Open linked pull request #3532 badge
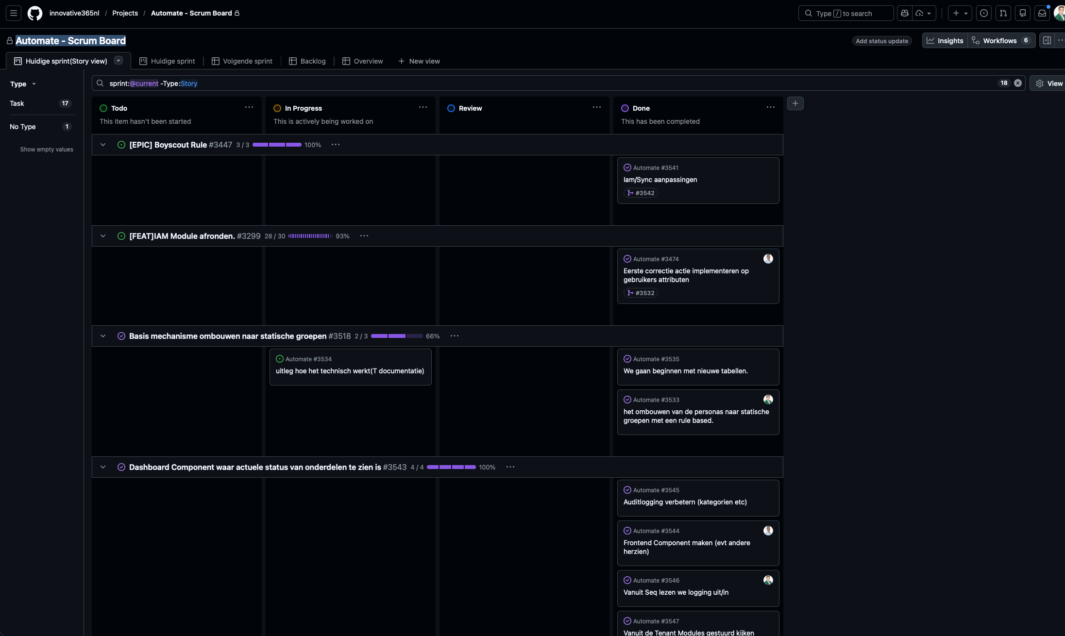 coord(641,293)
